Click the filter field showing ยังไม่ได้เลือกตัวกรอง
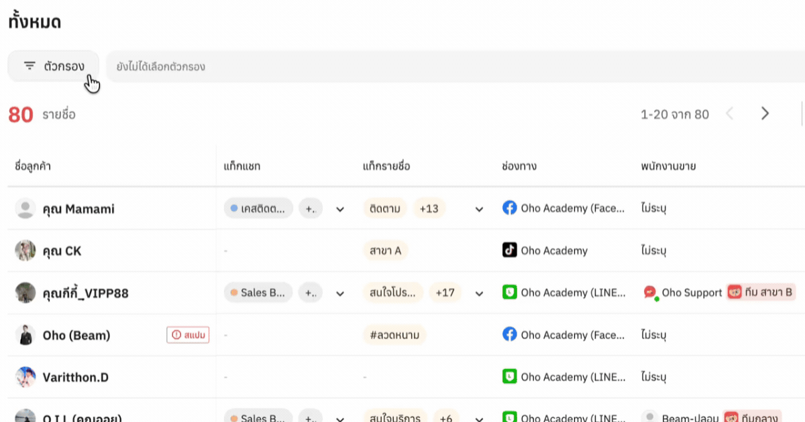 [x=456, y=66]
